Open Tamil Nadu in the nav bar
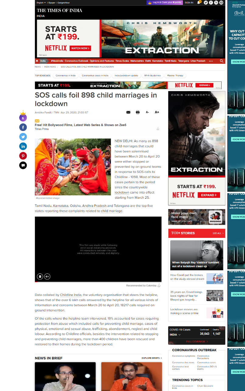This screenshot has height=391, width=245. pos(171,61)
